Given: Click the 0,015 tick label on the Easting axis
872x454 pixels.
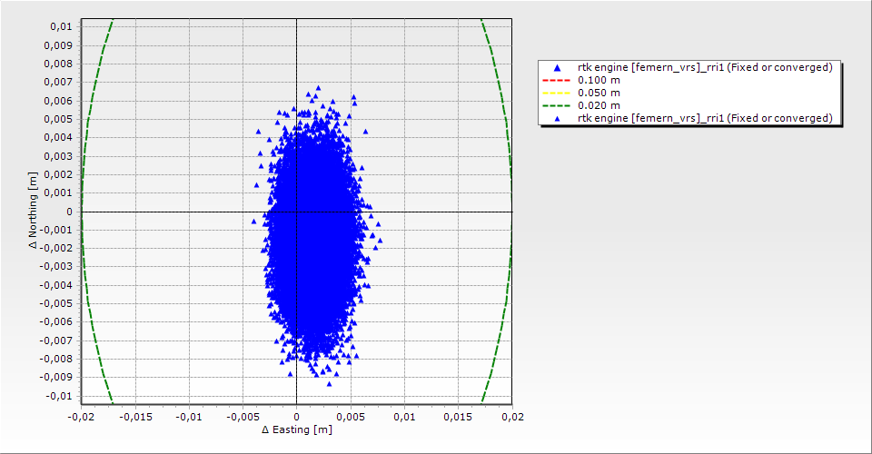Looking at the screenshot, I should coord(458,416).
